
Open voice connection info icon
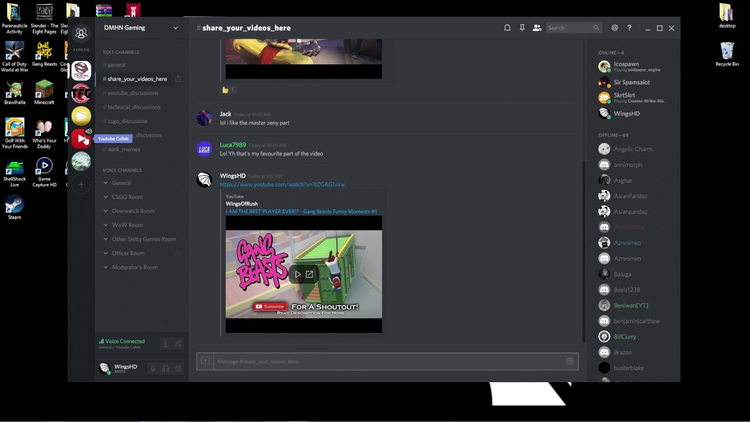click(165, 343)
